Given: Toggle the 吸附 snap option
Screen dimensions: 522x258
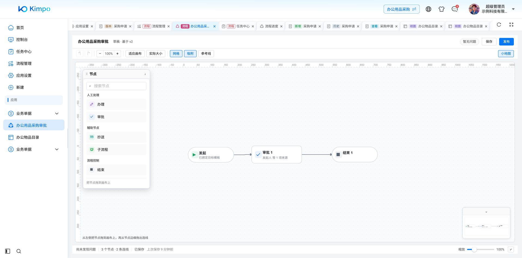Looking at the screenshot, I should [190, 54].
